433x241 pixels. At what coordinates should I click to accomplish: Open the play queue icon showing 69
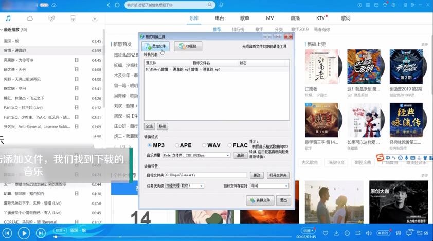coord(423,233)
